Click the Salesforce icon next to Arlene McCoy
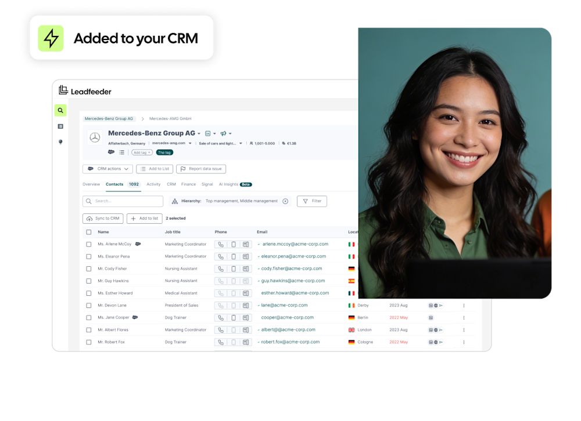This screenshot has height=421, width=581. click(x=138, y=244)
